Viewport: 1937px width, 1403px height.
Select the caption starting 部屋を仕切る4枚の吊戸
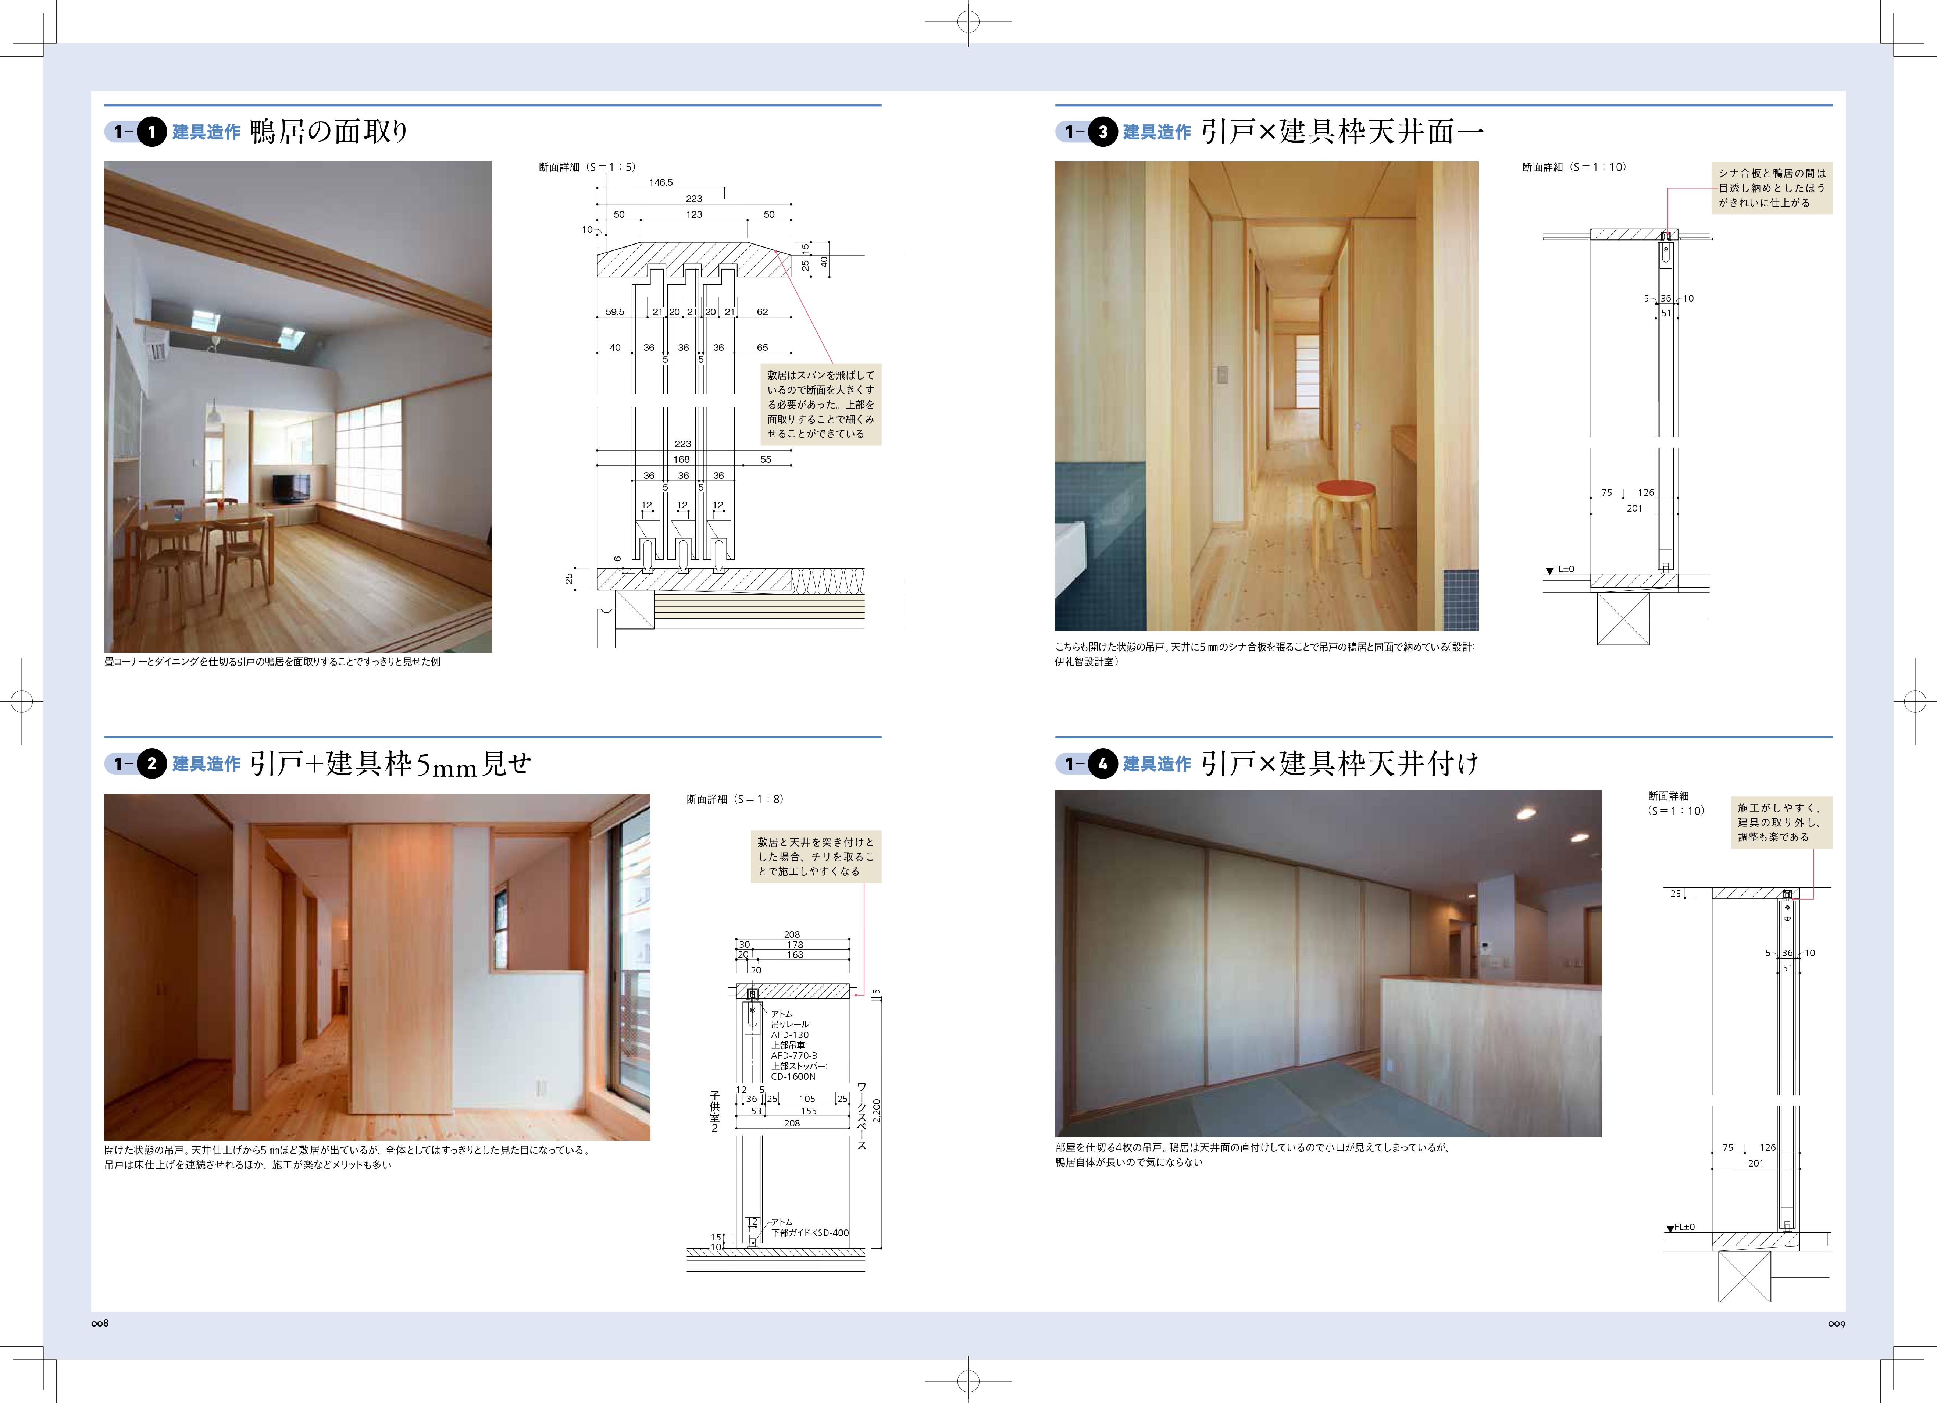coord(1253,1155)
